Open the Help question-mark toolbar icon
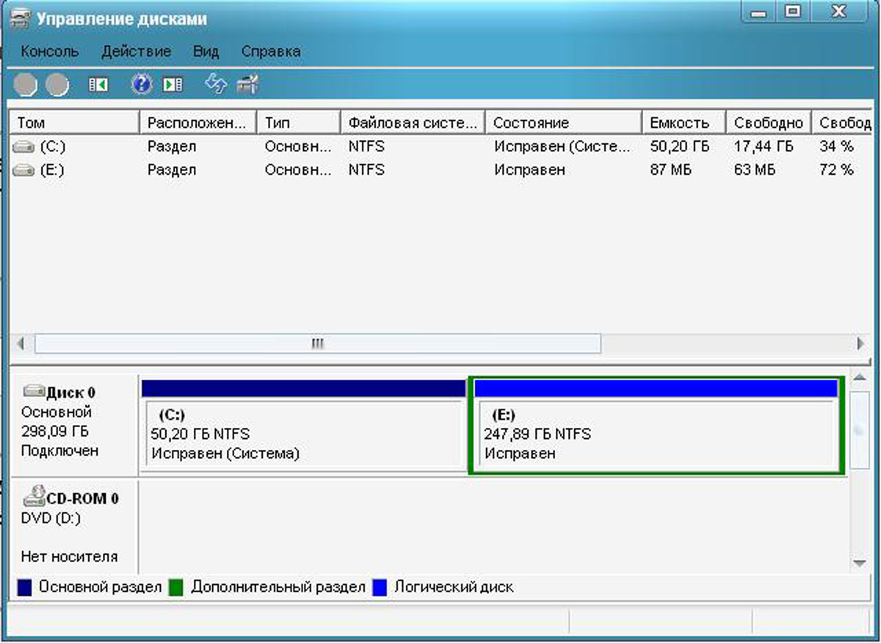This screenshot has width=881, height=643. [x=141, y=84]
